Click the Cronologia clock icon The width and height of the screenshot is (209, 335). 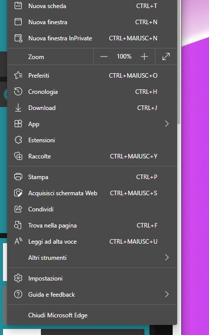[x=18, y=92]
